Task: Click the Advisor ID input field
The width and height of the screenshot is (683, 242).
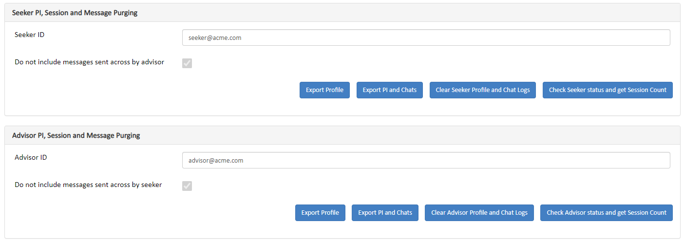Action: click(x=426, y=160)
